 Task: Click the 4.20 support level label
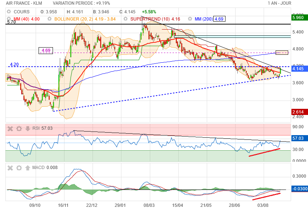pos(14,65)
